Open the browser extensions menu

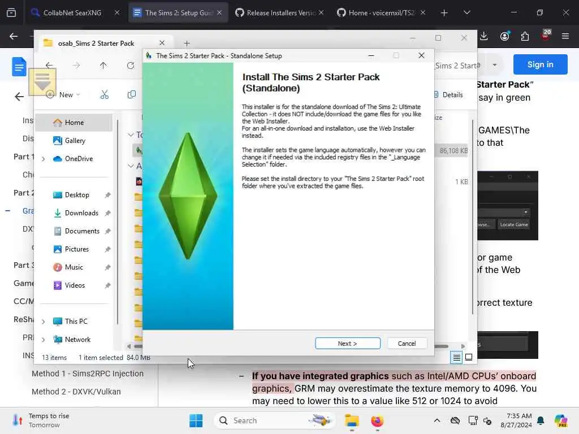pyautogui.click(x=525, y=36)
